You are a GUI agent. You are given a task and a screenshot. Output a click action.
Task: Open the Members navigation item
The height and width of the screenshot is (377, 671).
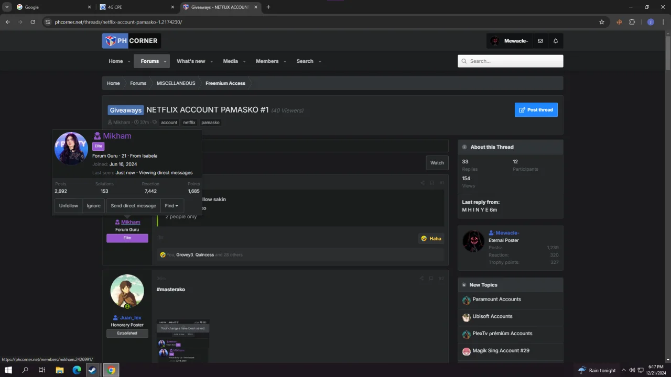(267, 61)
